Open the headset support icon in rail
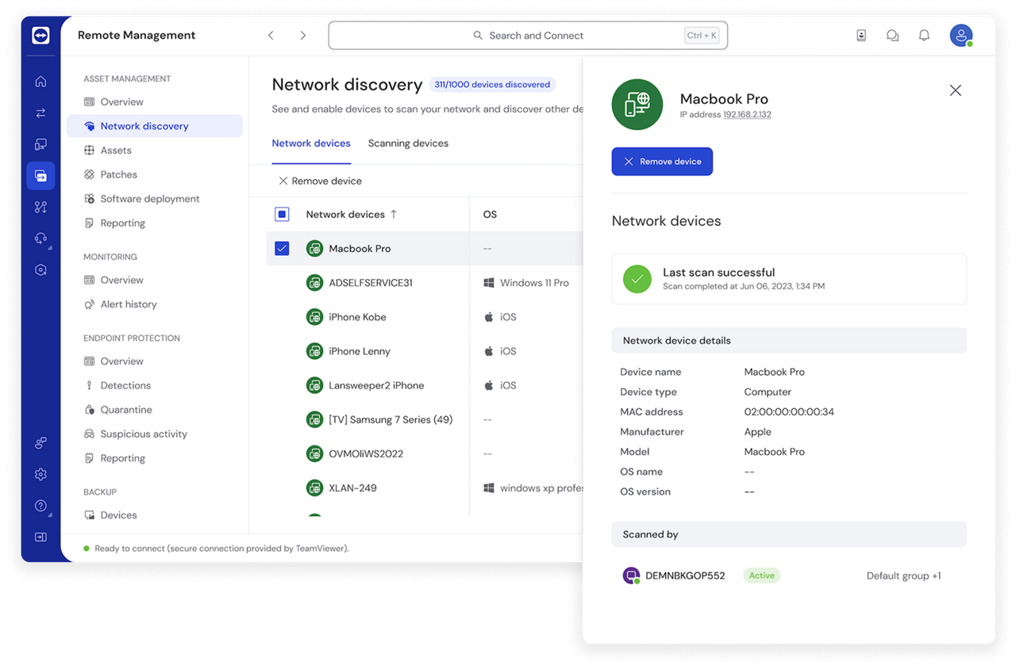Image resolution: width=1016 pixels, height=669 pixels. click(40, 238)
